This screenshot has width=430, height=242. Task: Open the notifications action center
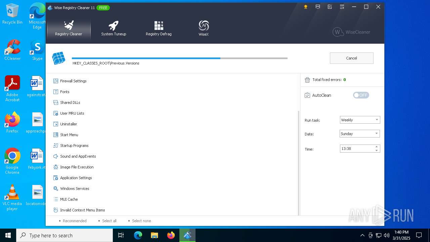coord(419,235)
